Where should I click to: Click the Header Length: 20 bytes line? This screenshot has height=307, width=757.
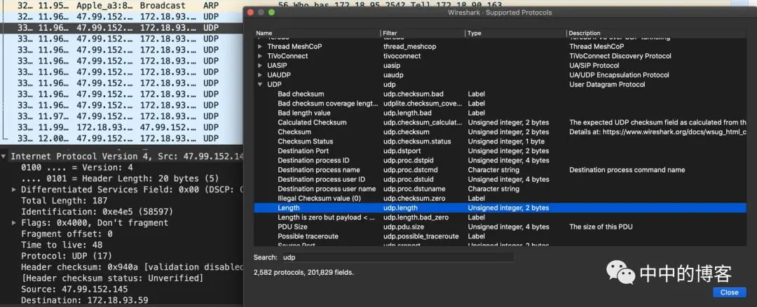120,179
